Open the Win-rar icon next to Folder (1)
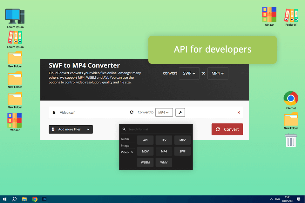 click(269, 16)
